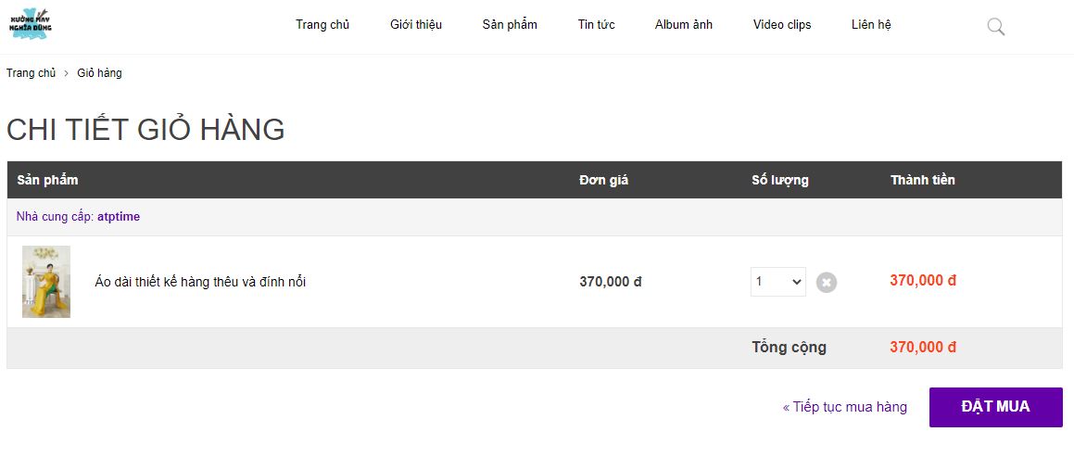Click the Đơn giá column header
Image resolution: width=1074 pixels, height=457 pixels.
pyautogui.click(x=603, y=180)
